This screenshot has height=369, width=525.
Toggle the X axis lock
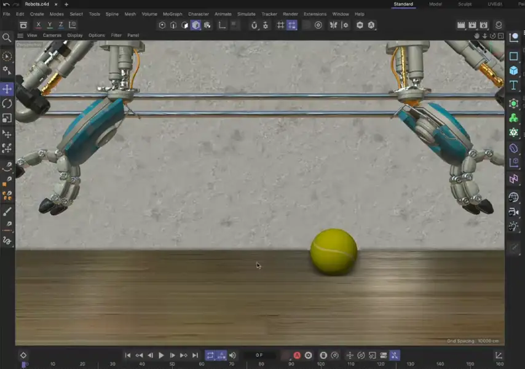point(39,25)
